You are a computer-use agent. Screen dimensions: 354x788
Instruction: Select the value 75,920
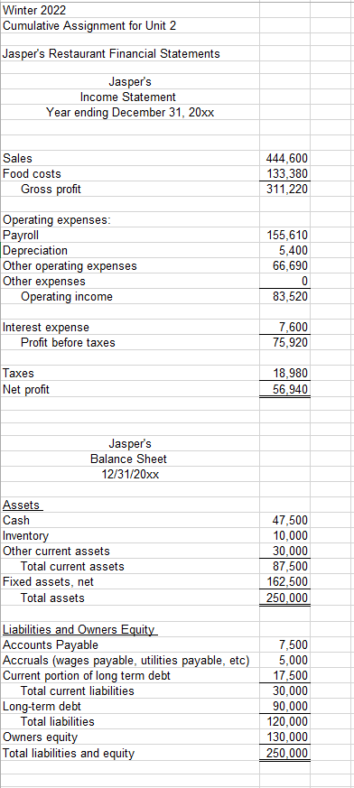pos(284,343)
